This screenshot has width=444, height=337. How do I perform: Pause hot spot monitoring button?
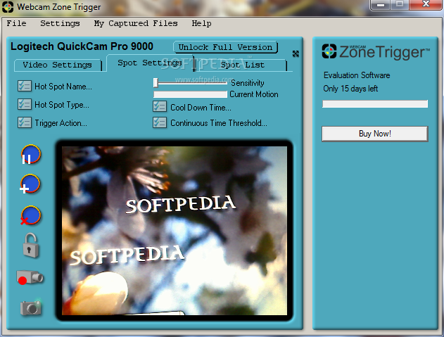[x=31, y=155]
